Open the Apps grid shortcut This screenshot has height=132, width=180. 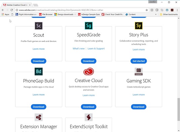tap(5, 14)
